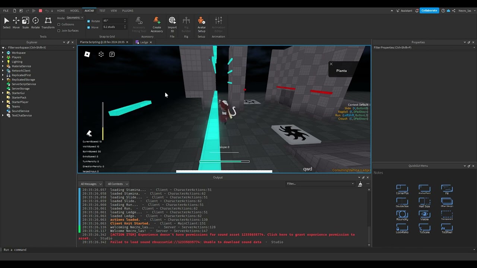Click the sound asset permission action item message
Screen dimensions: 477x268
(x=217, y=236)
